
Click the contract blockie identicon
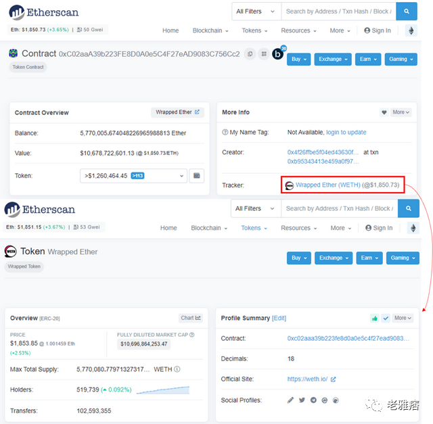pyautogui.click(x=14, y=53)
